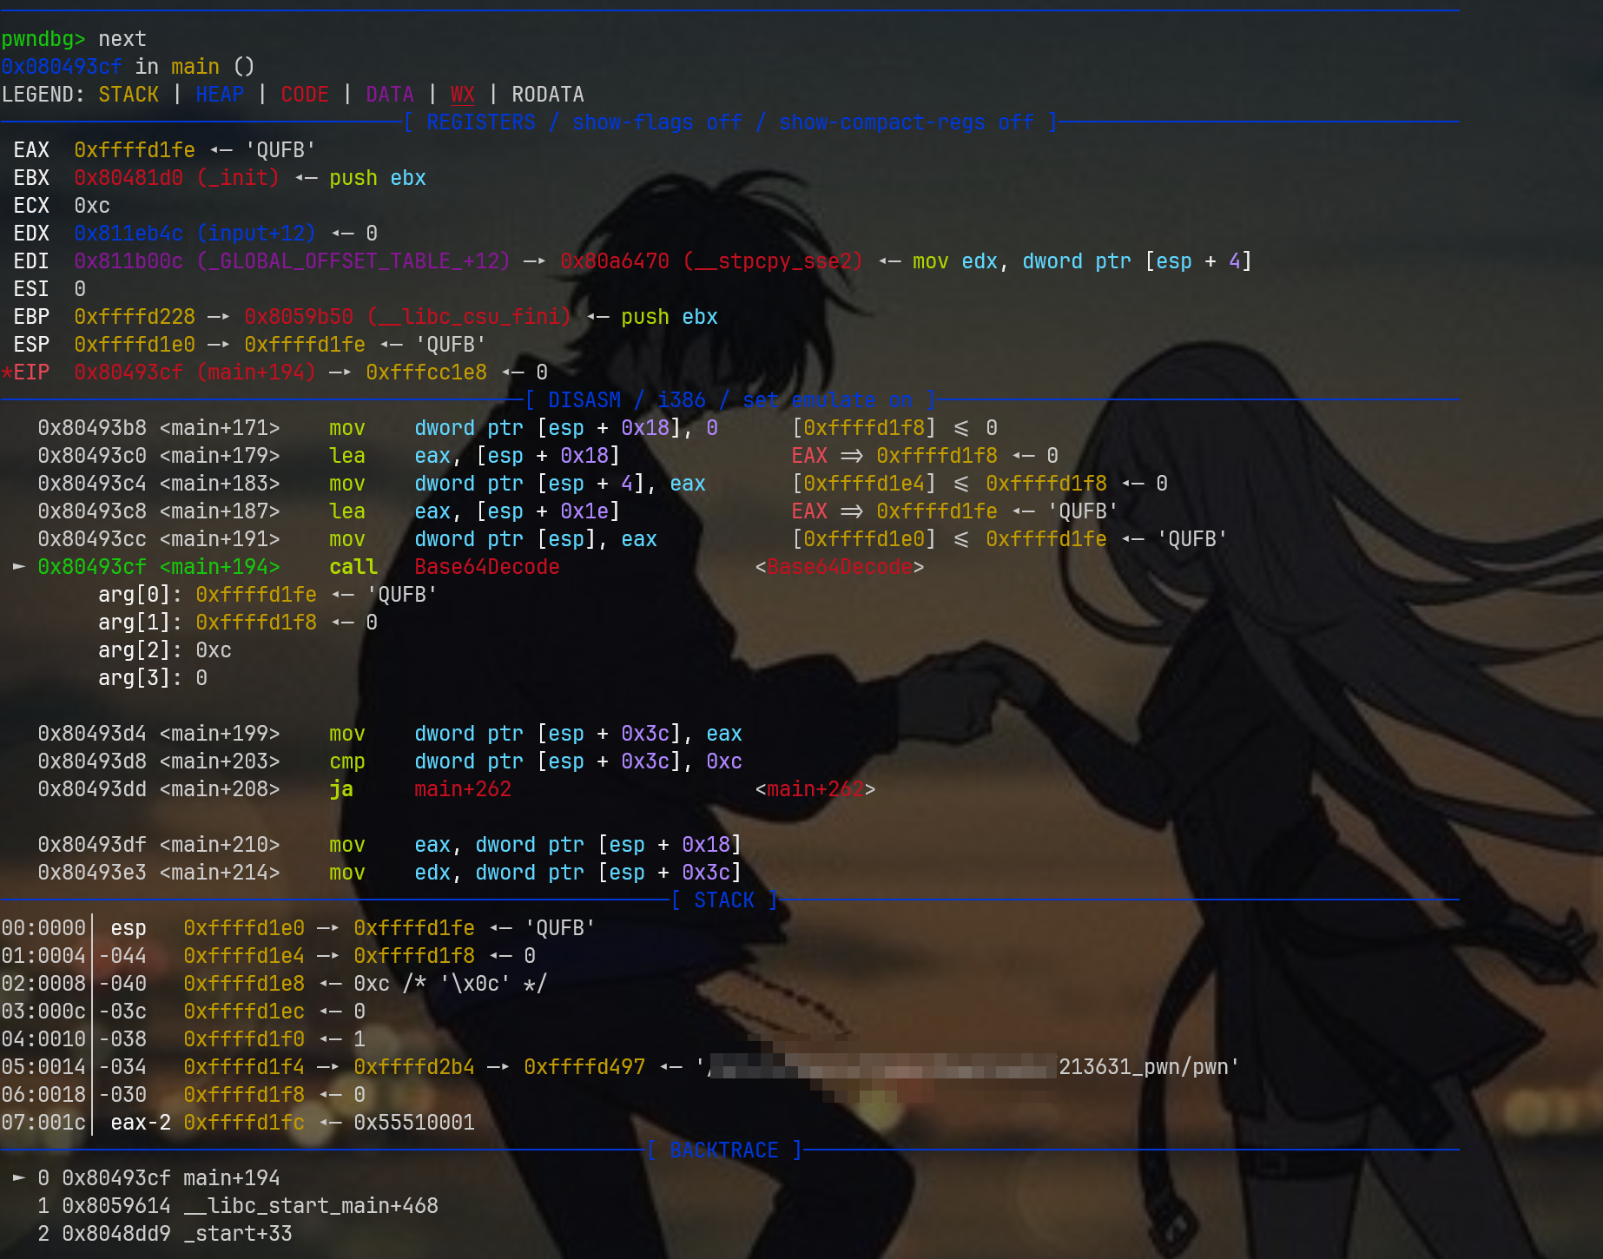Click main+194 in backtrace frame 0
This screenshot has height=1259, width=1603.
pos(232,1178)
